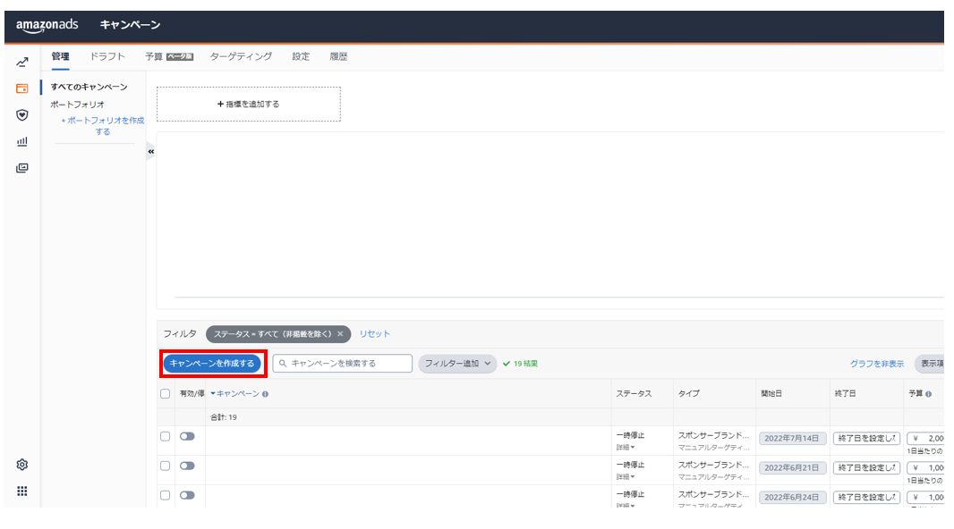Click the amazon ads logo
The image size is (954, 529).
point(47,25)
